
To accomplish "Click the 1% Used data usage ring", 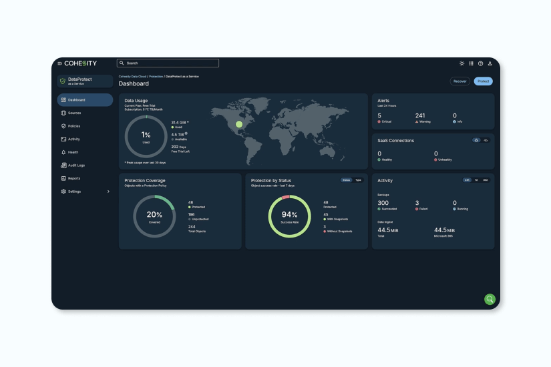I will [x=146, y=137].
